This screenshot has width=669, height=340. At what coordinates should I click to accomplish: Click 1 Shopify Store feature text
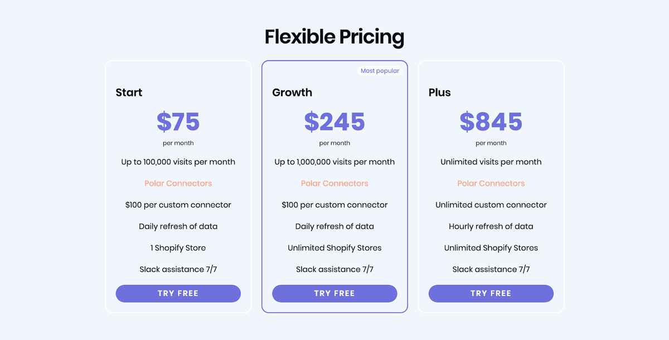coord(178,248)
